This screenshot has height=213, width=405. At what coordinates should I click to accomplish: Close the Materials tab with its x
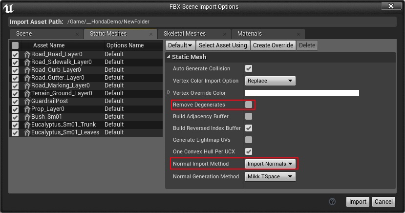298,34
